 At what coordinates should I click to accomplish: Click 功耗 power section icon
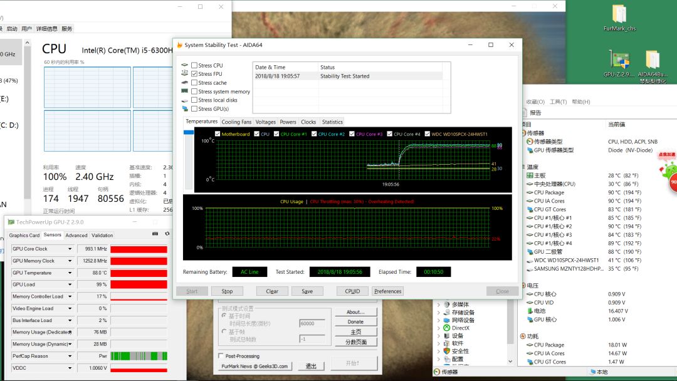523,336
